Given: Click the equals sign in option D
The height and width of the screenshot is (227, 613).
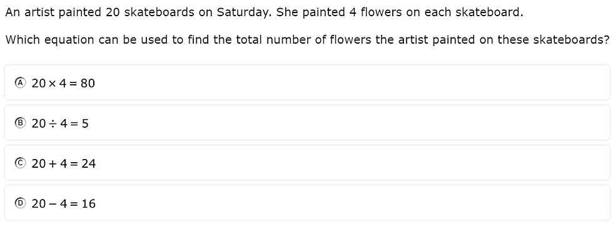Looking at the screenshot, I should point(74,204).
